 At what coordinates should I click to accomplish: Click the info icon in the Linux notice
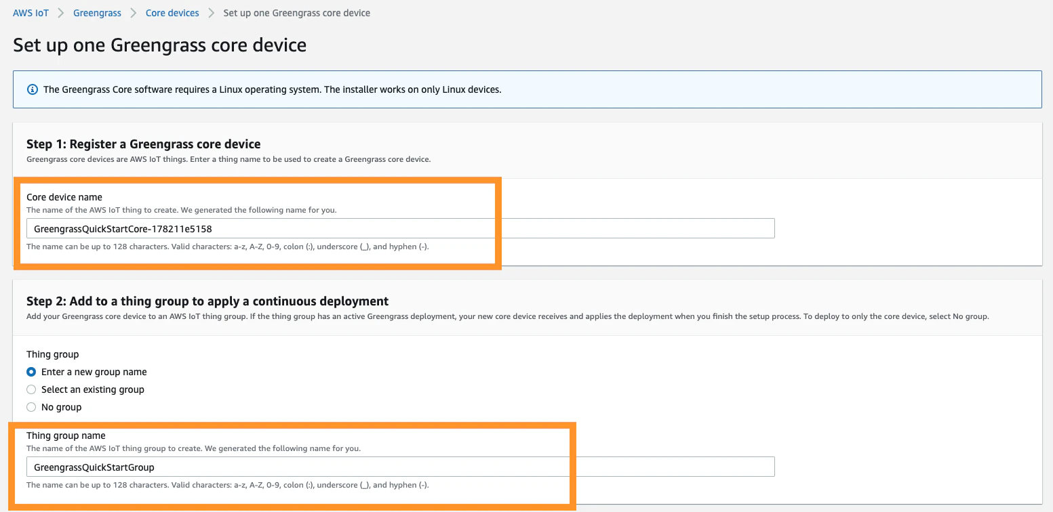tap(32, 89)
